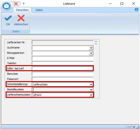
Task: Expand the Bezugsperson dropdown
Action: [91, 53]
